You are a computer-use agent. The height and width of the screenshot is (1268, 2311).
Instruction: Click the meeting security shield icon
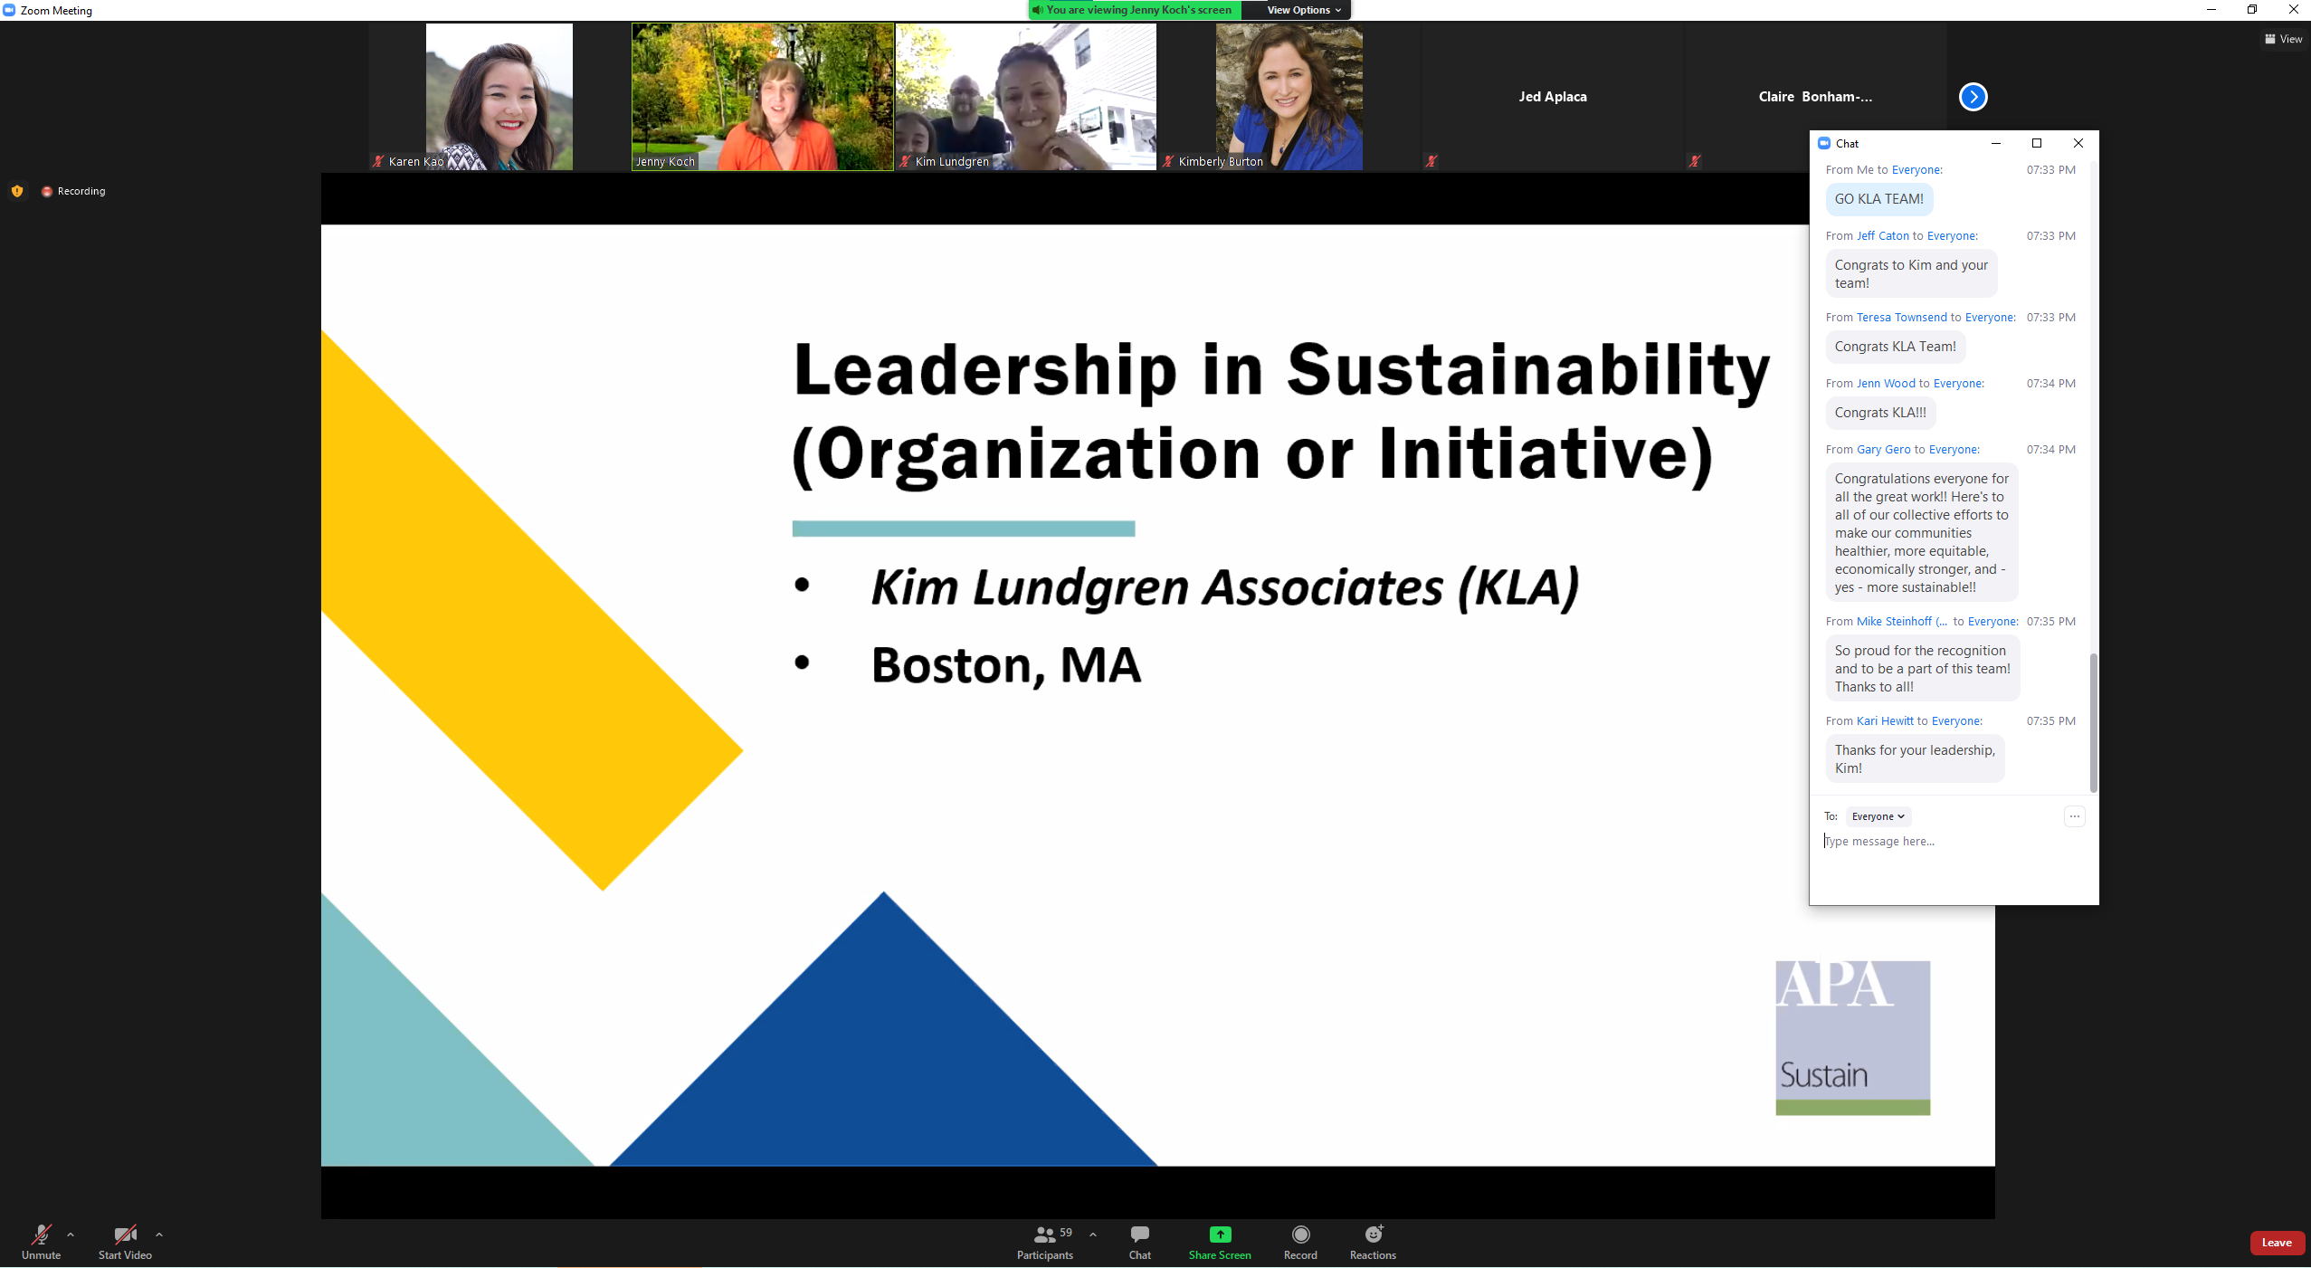pyautogui.click(x=17, y=191)
